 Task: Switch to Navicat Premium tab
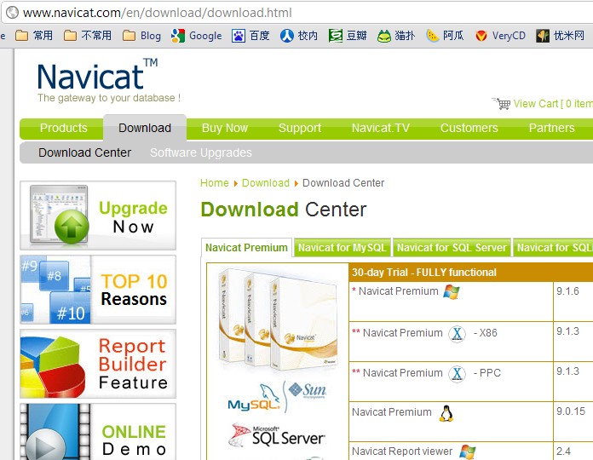[246, 248]
